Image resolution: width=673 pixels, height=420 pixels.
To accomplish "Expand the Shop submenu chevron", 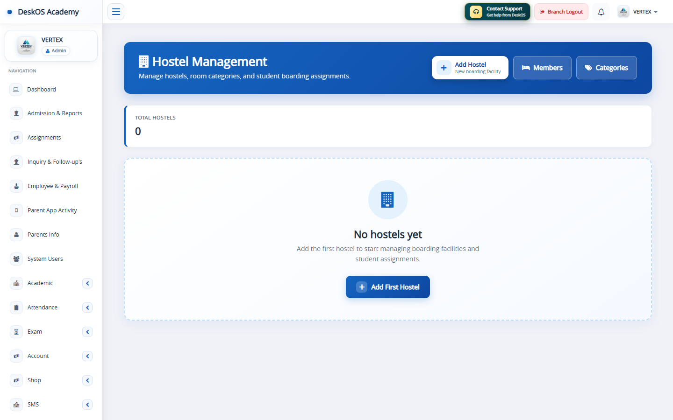I will (x=87, y=380).
